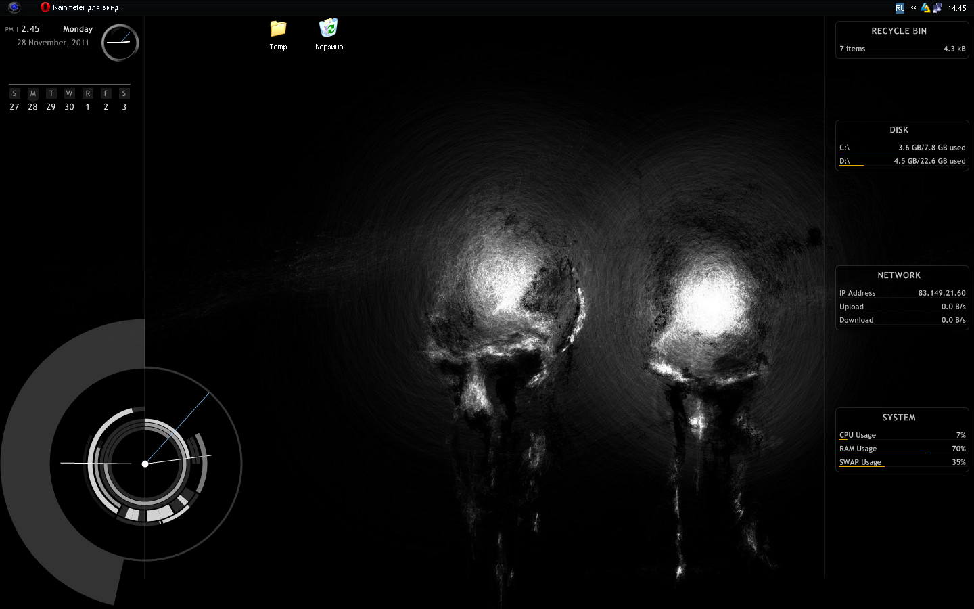974x609 pixels.
Task: Open drive D:\ from the DISK widget
Action: pos(844,161)
